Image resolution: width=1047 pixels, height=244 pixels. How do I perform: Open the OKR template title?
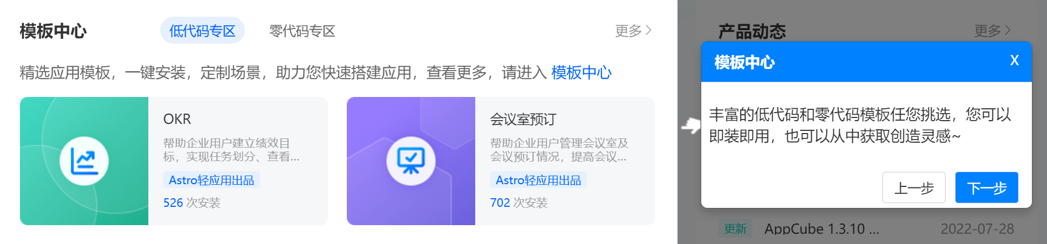click(177, 119)
